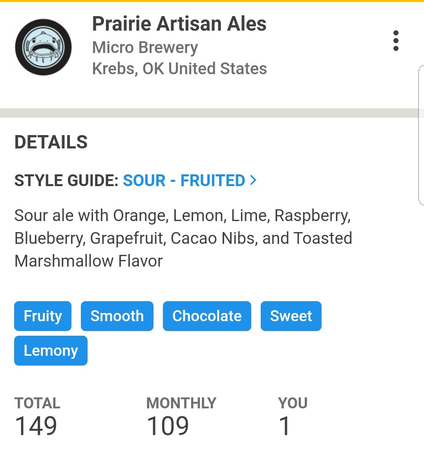Open Prairie Artisan Ales brewery name
424x472 pixels.
pyautogui.click(x=179, y=24)
